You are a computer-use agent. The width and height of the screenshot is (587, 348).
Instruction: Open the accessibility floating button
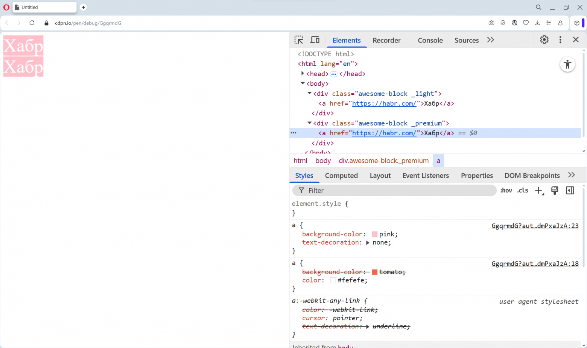(x=567, y=64)
